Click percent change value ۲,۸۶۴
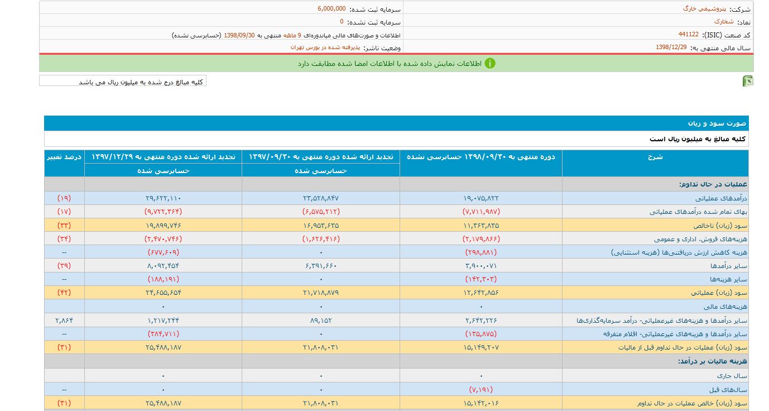 pyautogui.click(x=65, y=321)
